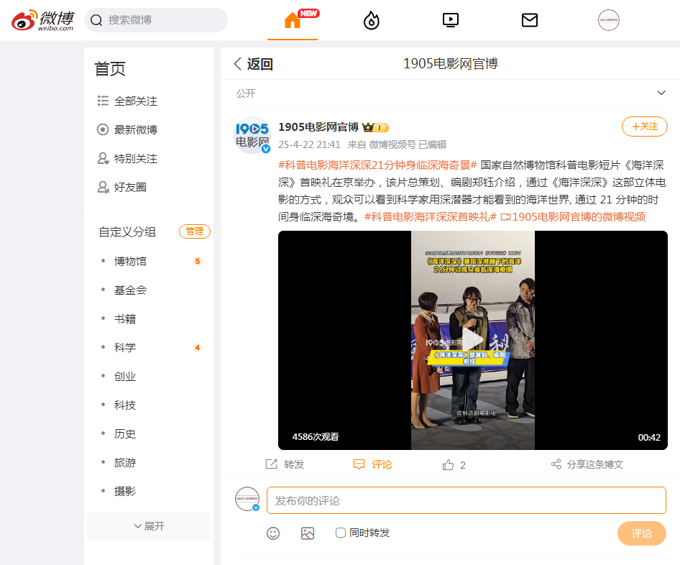Open the home feed icon
The width and height of the screenshot is (680, 565).
pyautogui.click(x=293, y=20)
